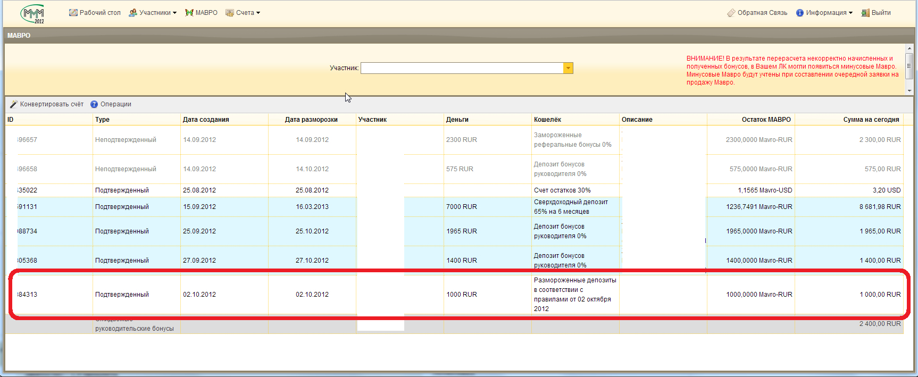This screenshot has width=918, height=377.
Task: Click the 1236,7491 Mavro-RUR balance
Action: pyautogui.click(x=759, y=207)
